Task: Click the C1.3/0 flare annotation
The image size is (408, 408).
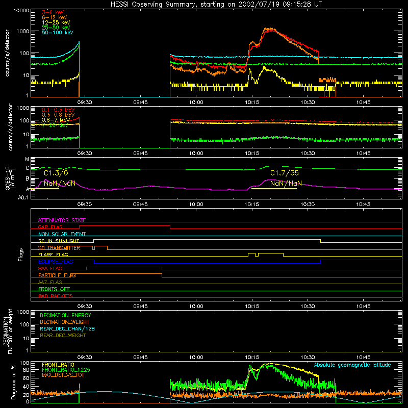Action: (x=56, y=173)
